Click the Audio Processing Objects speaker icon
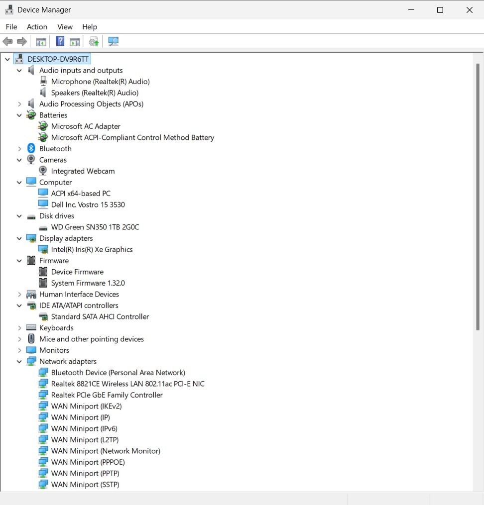This screenshot has width=484, height=505. coord(31,103)
